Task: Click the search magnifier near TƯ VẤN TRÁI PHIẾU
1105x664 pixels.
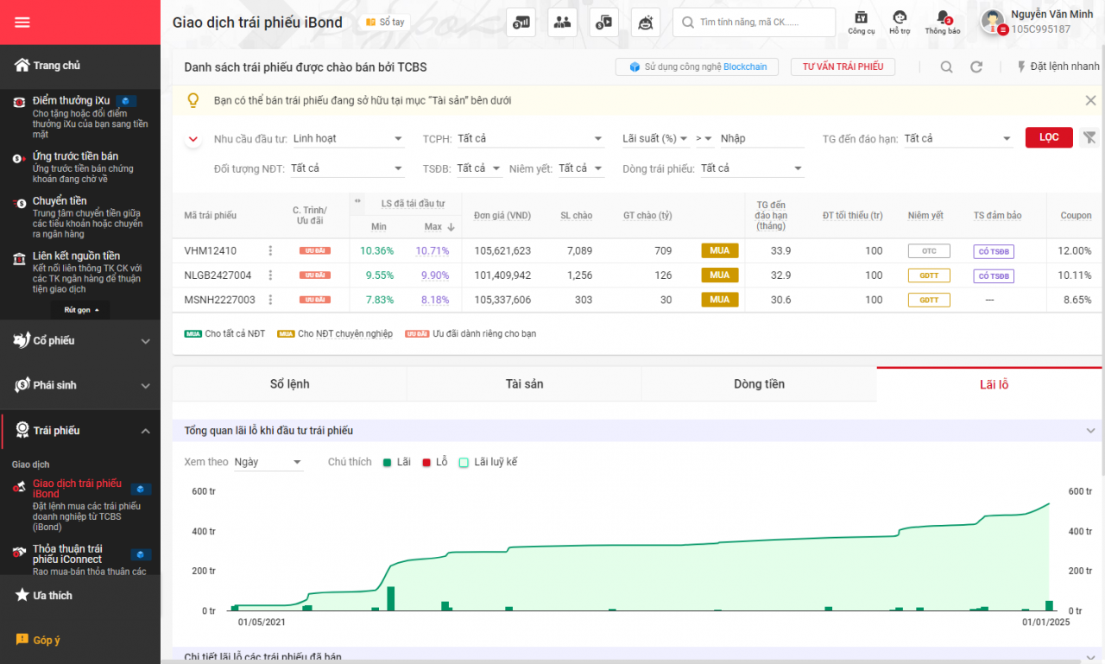Action: (x=946, y=66)
